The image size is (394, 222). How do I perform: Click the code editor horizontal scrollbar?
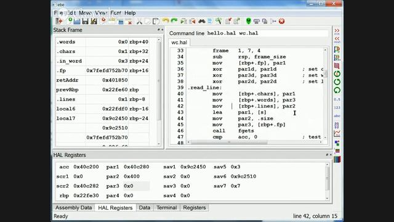pyautogui.click(x=254, y=142)
